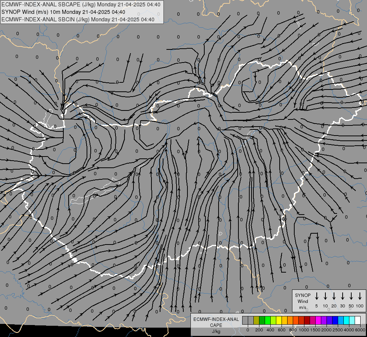Image resolution: width=367 pixels, height=337 pixels.
Task: Click the 20 m/s wind arrow in legend
Action: point(334,296)
